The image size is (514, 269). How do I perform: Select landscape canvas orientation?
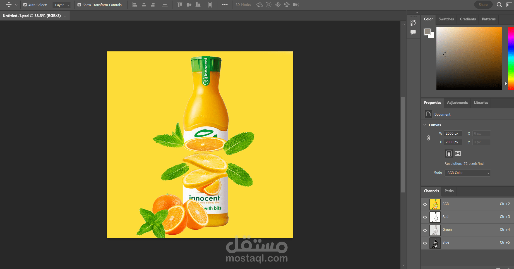pyautogui.click(x=458, y=153)
